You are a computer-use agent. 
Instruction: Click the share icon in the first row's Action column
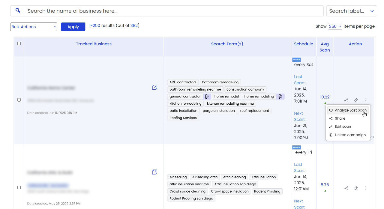pos(346,100)
